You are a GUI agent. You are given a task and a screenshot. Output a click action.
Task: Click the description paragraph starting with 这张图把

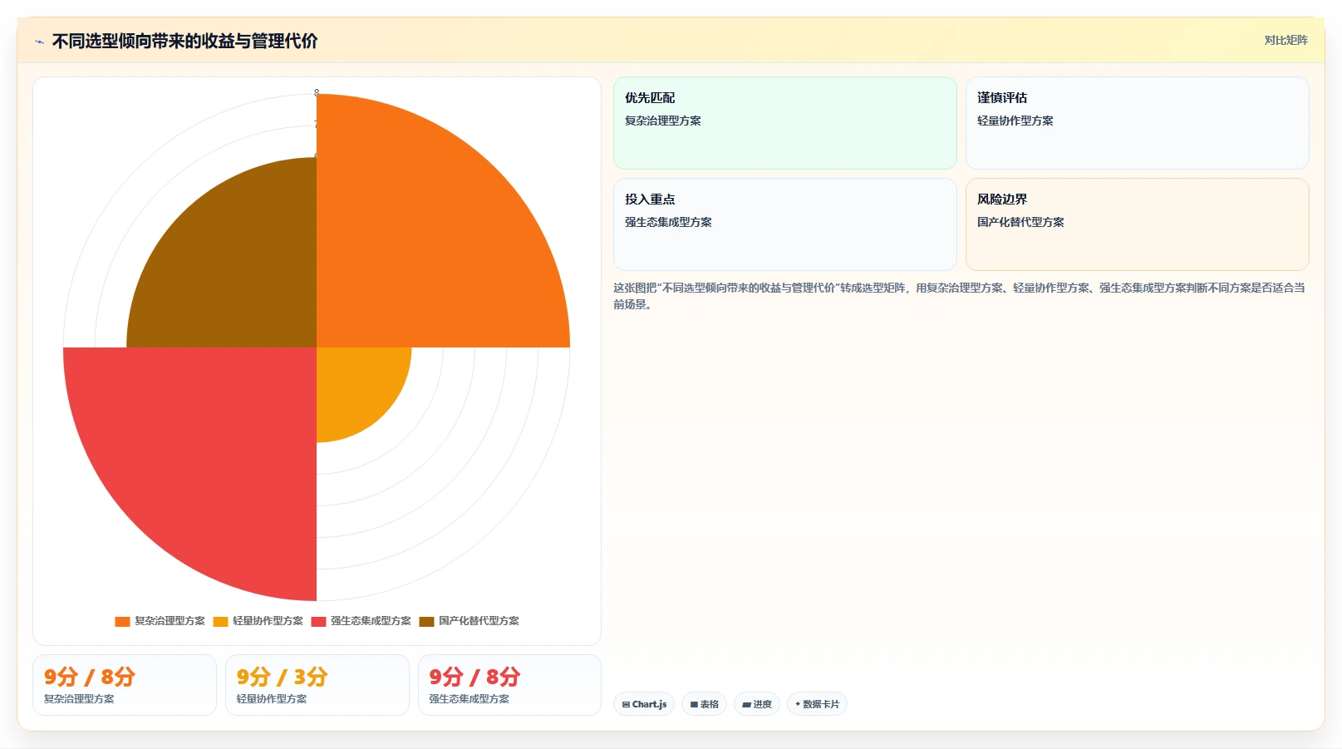click(x=960, y=296)
